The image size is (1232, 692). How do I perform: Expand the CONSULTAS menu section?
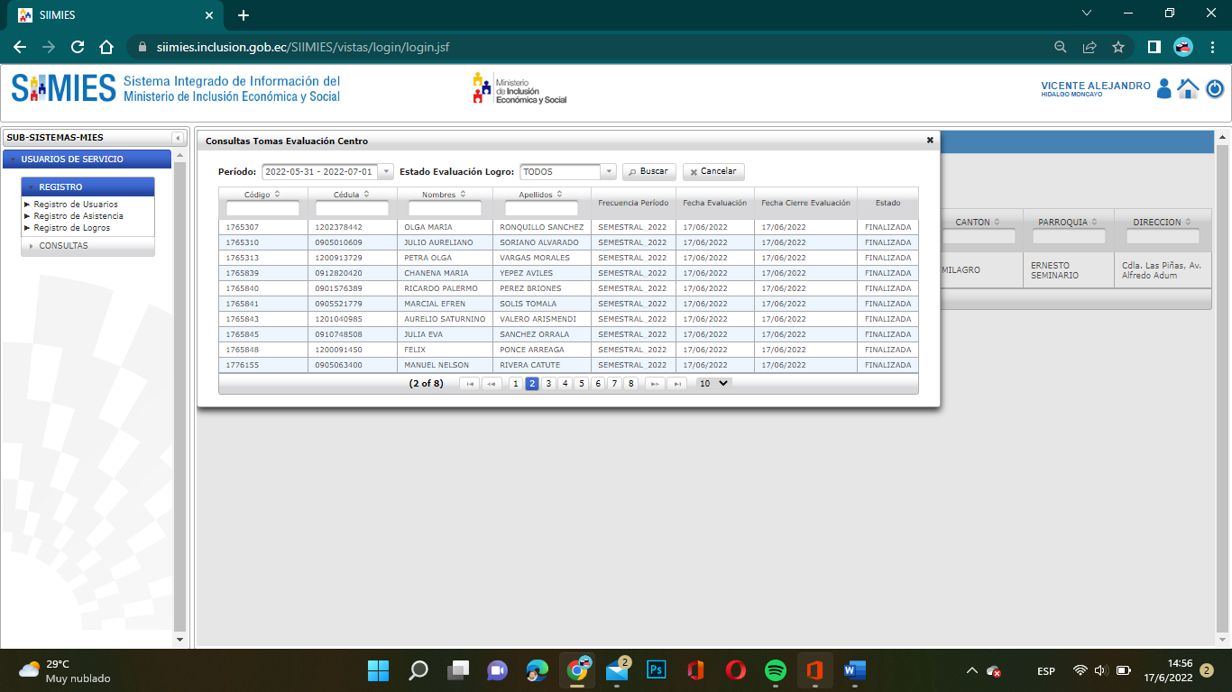point(63,246)
